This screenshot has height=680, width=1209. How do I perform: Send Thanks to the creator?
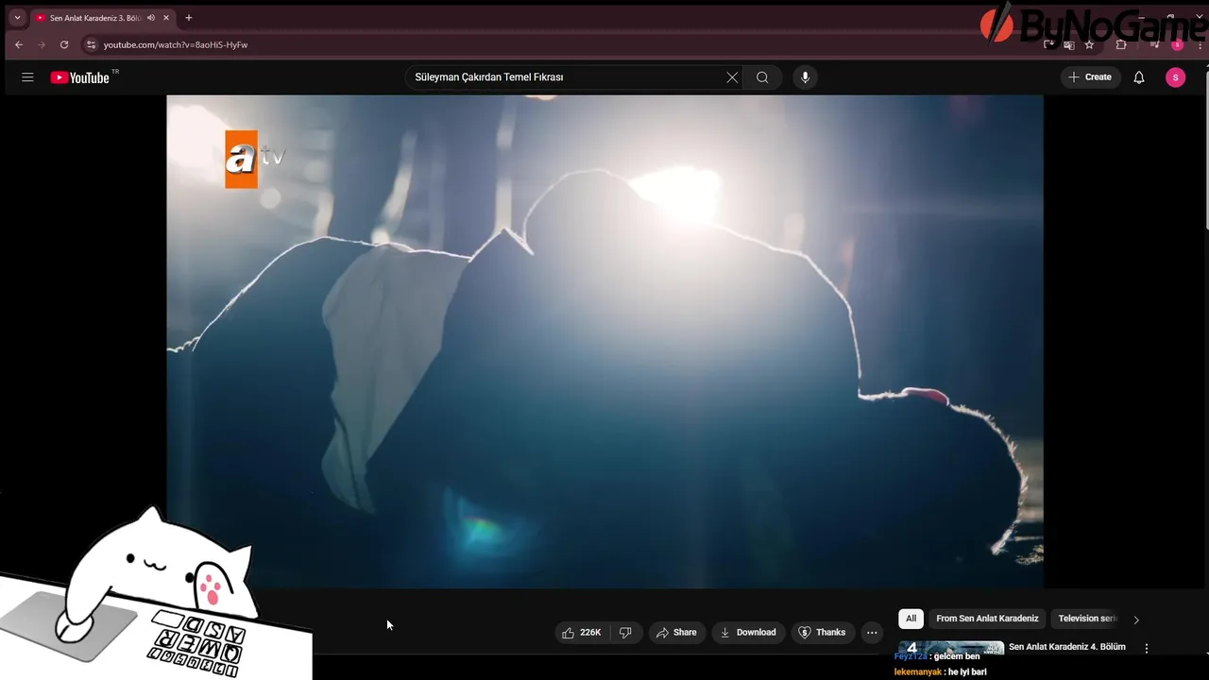point(822,633)
